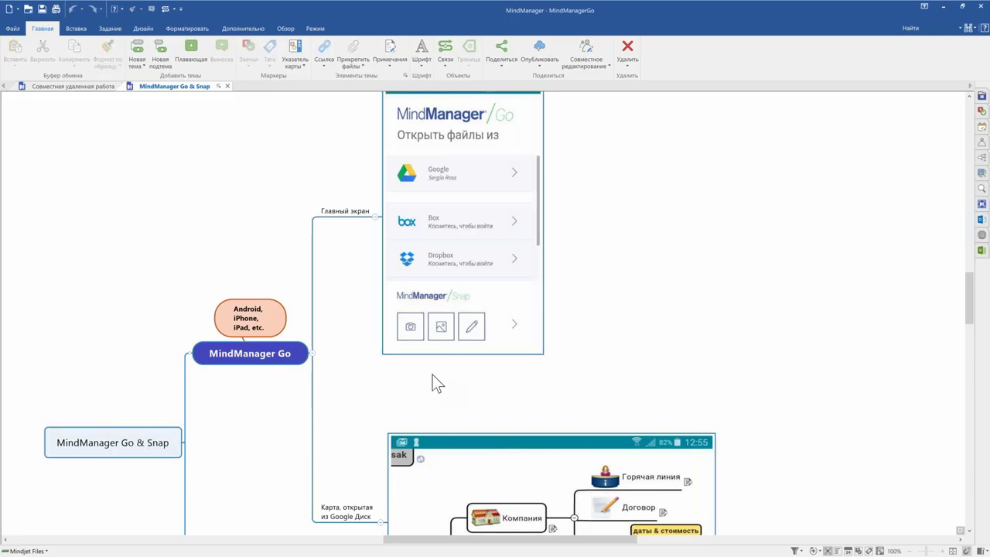The width and height of the screenshot is (990, 557).
Task: Select the Android, iPhone, iPad callout
Action: [249, 318]
